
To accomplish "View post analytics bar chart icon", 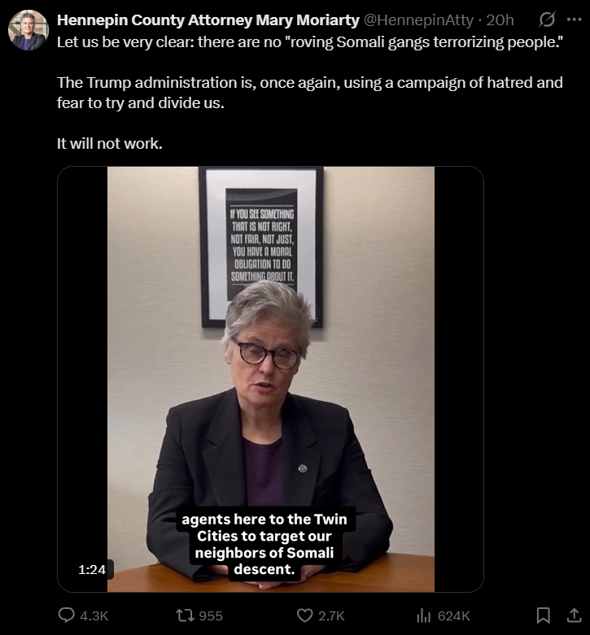I will click(x=424, y=615).
